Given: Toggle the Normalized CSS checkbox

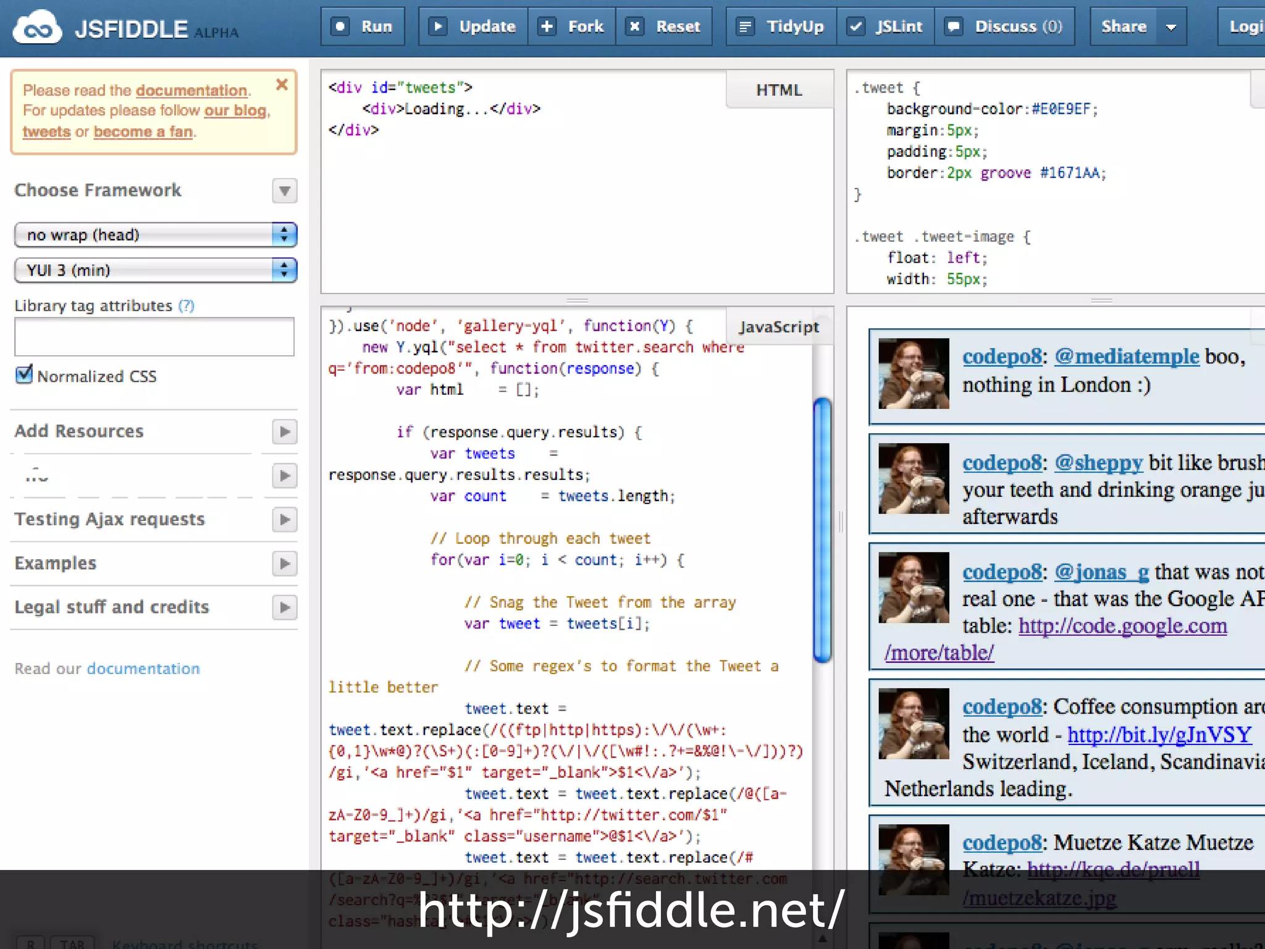Looking at the screenshot, I should tap(24, 374).
